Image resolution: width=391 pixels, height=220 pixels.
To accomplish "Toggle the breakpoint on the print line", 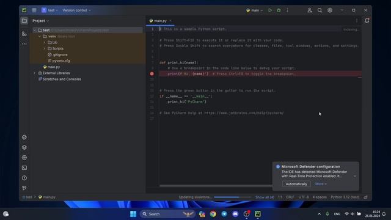I will coord(152,74).
